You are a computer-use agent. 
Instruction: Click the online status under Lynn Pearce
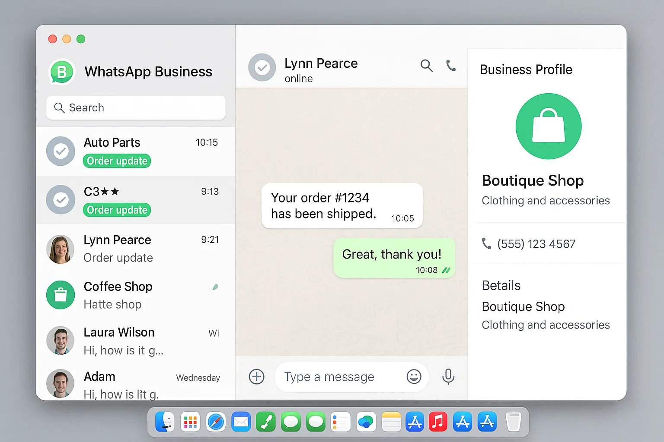click(299, 79)
